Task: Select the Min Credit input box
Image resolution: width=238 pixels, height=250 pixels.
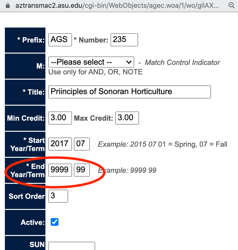Action: coord(60,118)
